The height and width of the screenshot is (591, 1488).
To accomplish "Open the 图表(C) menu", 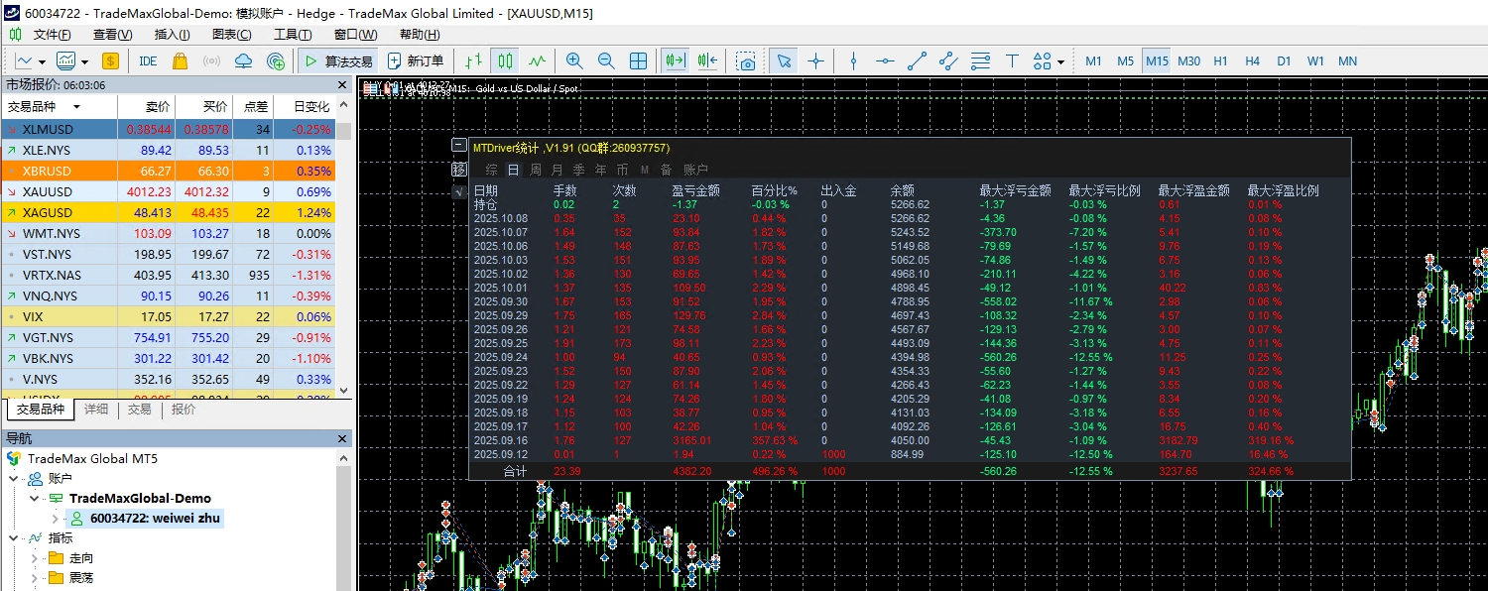I will click(232, 35).
